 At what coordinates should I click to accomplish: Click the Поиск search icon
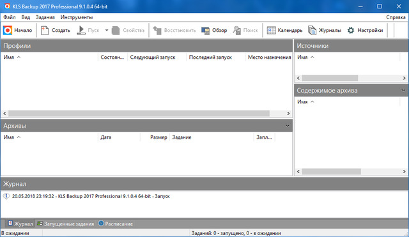[x=237, y=30]
